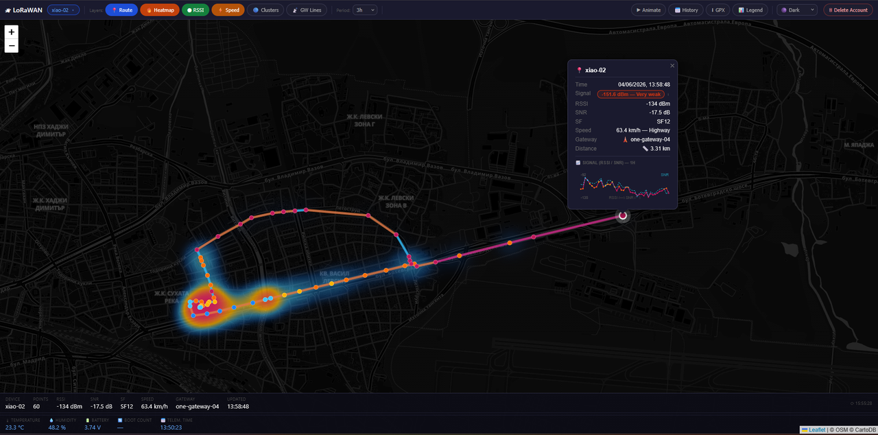Click the blue circle icon on Clusters button

[256, 10]
